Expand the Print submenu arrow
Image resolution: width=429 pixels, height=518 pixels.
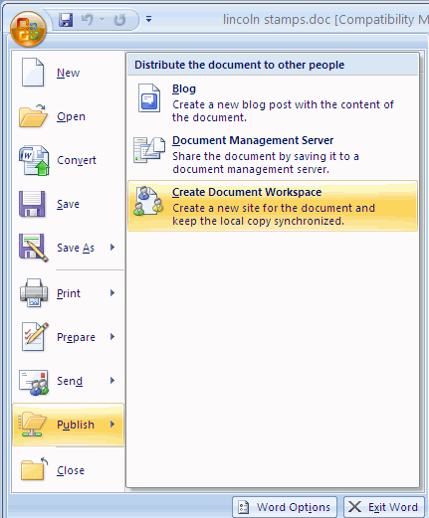pyautogui.click(x=112, y=293)
